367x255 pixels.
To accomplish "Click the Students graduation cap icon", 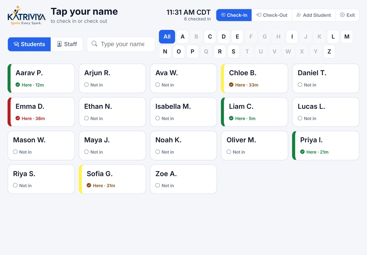I will click(x=16, y=44).
